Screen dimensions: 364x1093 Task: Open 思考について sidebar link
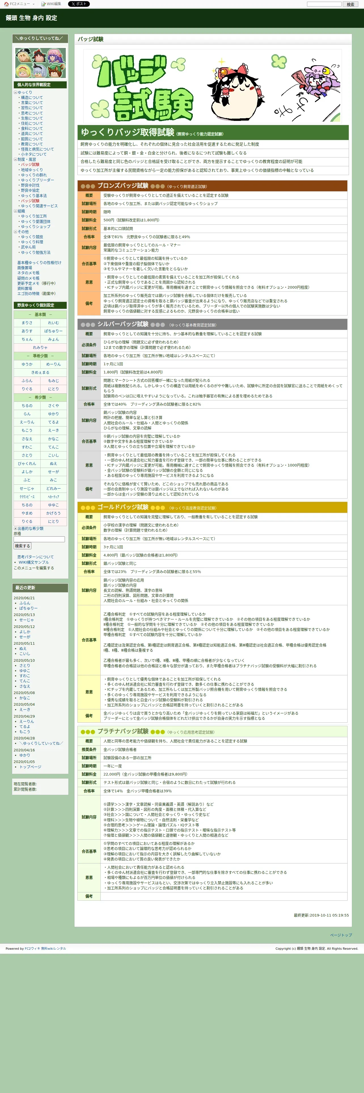click(x=32, y=113)
